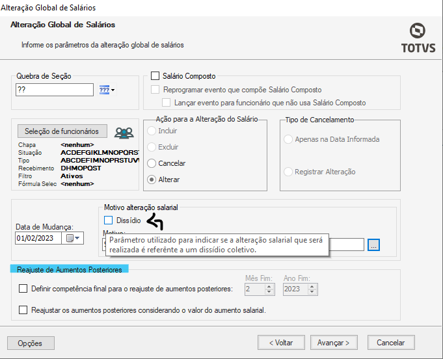Viewport: 443px width, 359px height.
Task: Check the Dissídio option
Action: coord(108,220)
